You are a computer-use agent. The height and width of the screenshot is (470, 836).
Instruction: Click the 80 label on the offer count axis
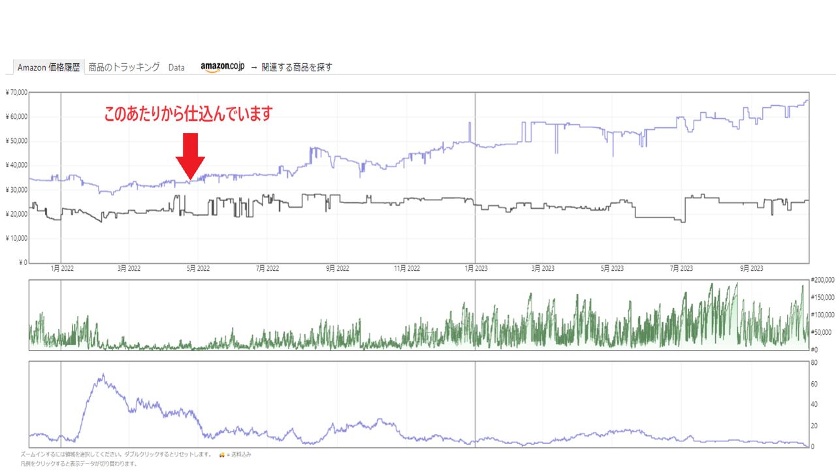(x=814, y=362)
